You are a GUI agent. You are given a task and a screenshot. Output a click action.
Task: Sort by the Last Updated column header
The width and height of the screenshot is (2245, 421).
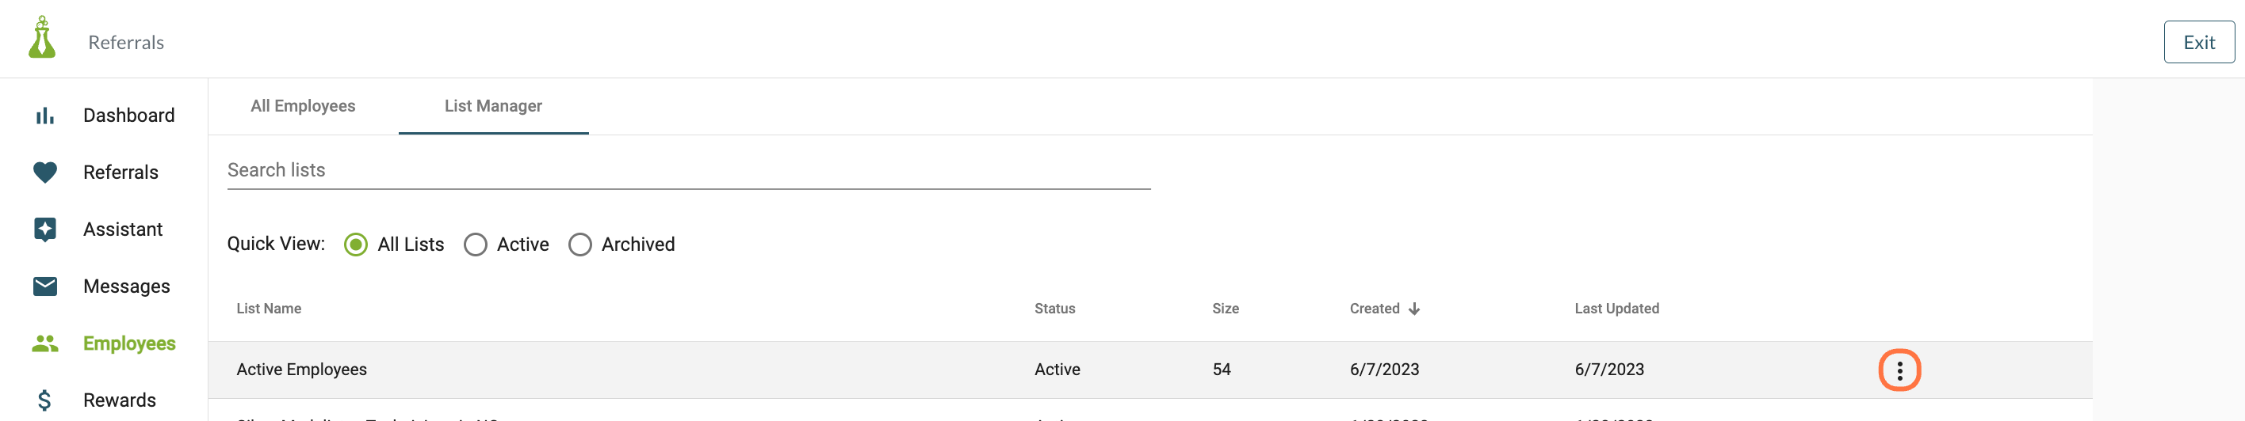[1616, 309]
